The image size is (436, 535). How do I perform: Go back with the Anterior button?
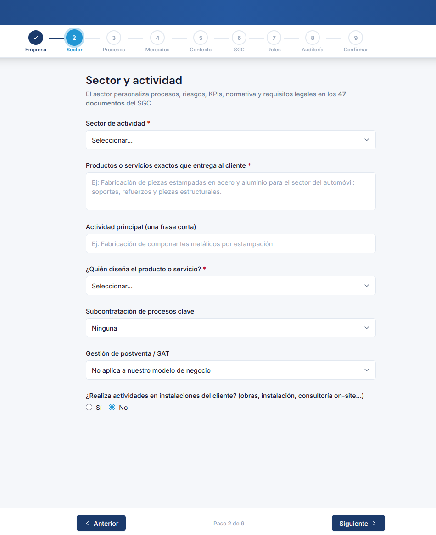[101, 523]
